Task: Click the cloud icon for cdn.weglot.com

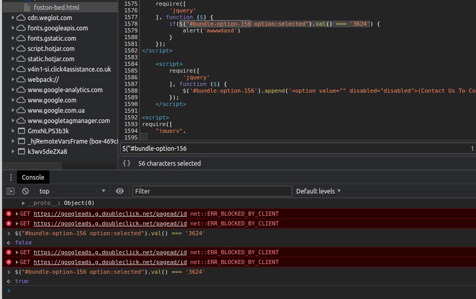Action: pos(21,17)
